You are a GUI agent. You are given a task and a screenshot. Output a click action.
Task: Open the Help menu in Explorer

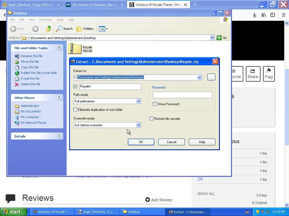(71, 20)
